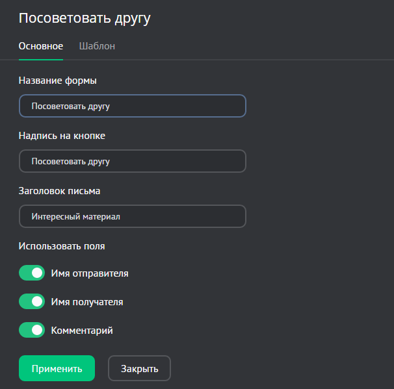Click the Имя получателя text label

pyautogui.click(x=87, y=302)
